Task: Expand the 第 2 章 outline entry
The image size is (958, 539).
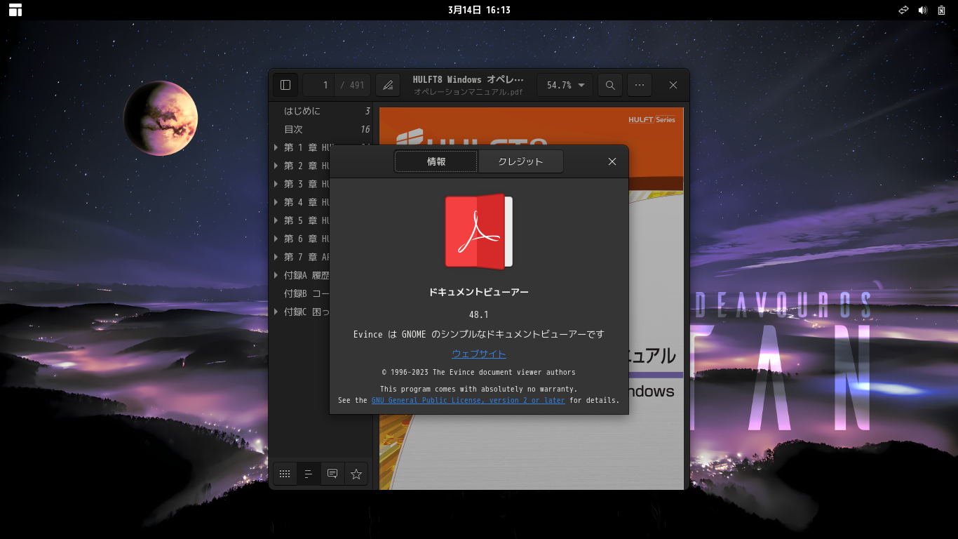Action: (276, 166)
